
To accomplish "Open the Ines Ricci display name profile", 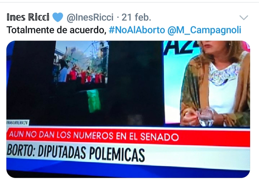I will [28, 17].
